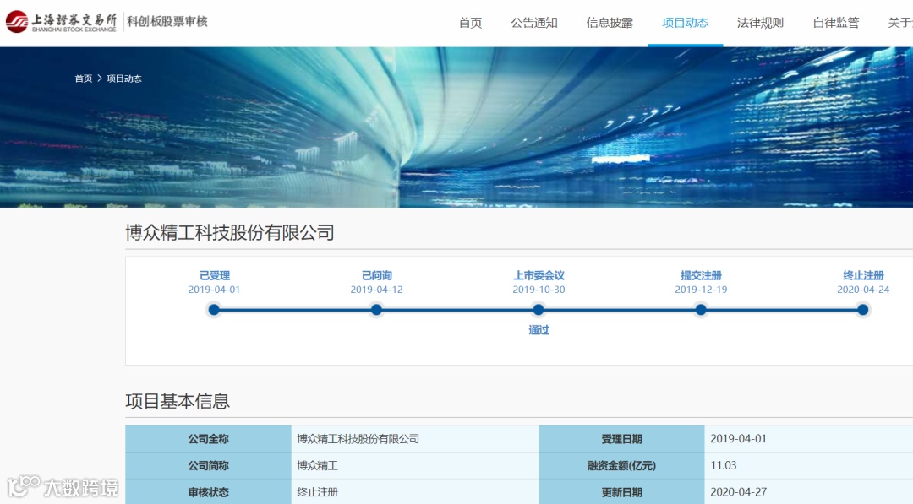Screen dimensions: 913x504
Task: Click the 公司简称 header cell
Action: (209, 466)
